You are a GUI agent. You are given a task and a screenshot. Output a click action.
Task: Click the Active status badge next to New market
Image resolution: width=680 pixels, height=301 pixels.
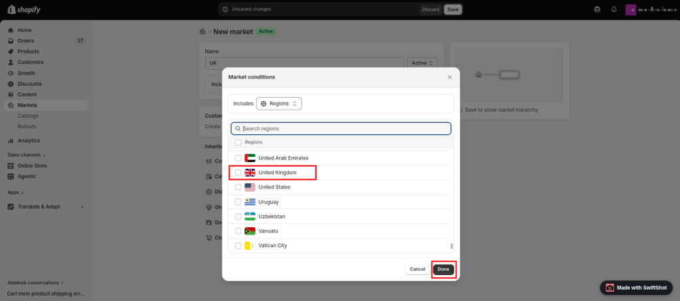[x=266, y=32]
